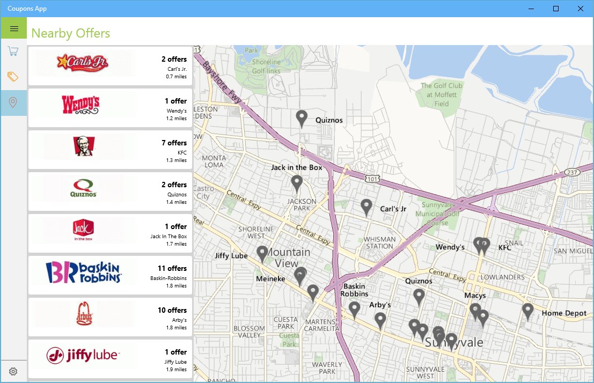Select the Home Depot map pin
This screenshot has width=594, height=383.
[x=527, y=312]
